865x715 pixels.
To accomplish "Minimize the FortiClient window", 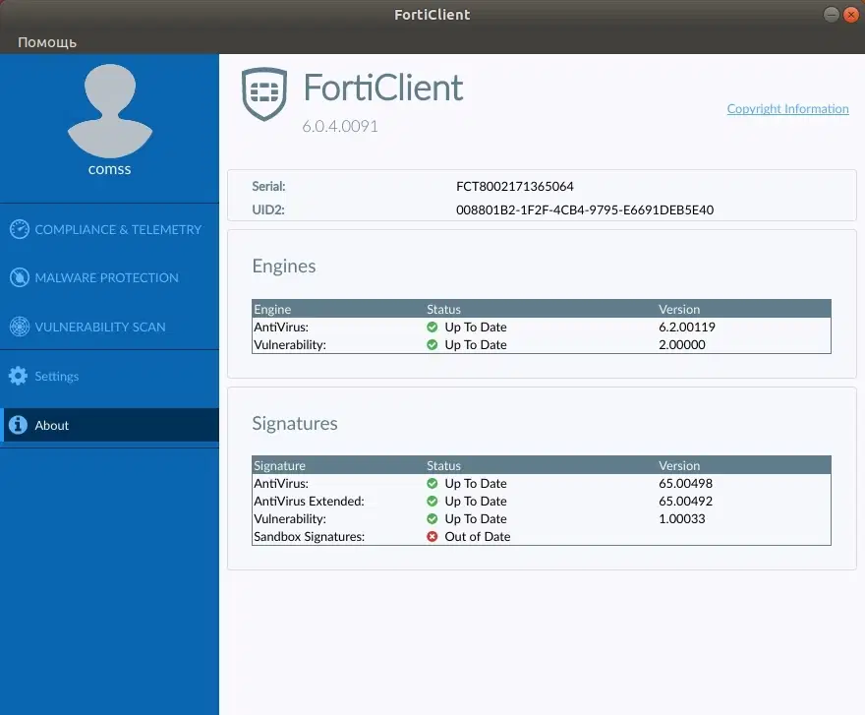I will tap(832, 15).
